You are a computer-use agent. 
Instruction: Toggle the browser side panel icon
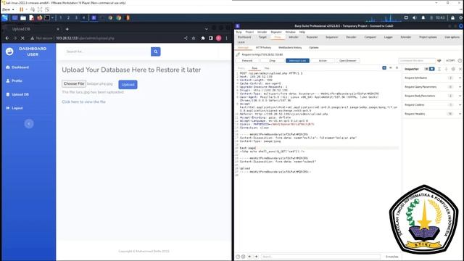[211, 38]
